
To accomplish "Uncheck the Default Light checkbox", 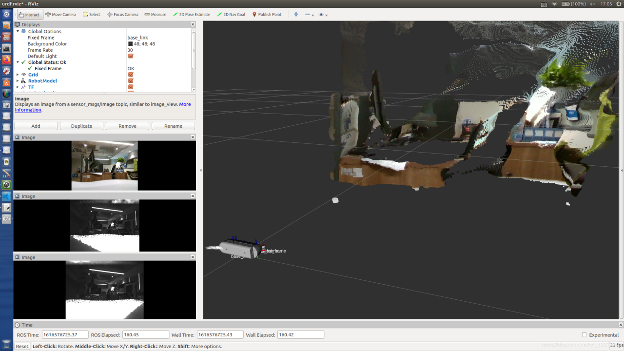I will (x=131, y=56).
